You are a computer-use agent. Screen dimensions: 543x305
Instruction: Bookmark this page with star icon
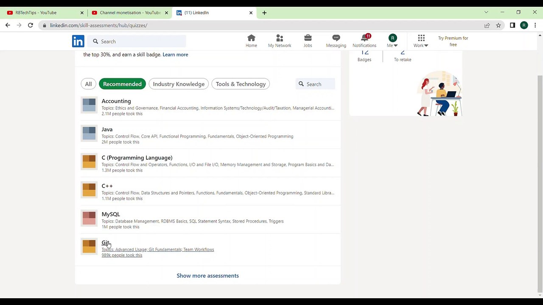[x=498, y=25]
